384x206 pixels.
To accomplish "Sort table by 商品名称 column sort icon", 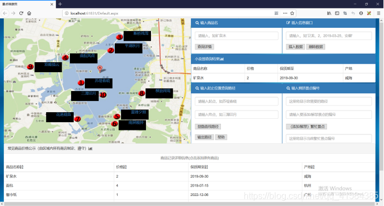I will click(22, 167).
